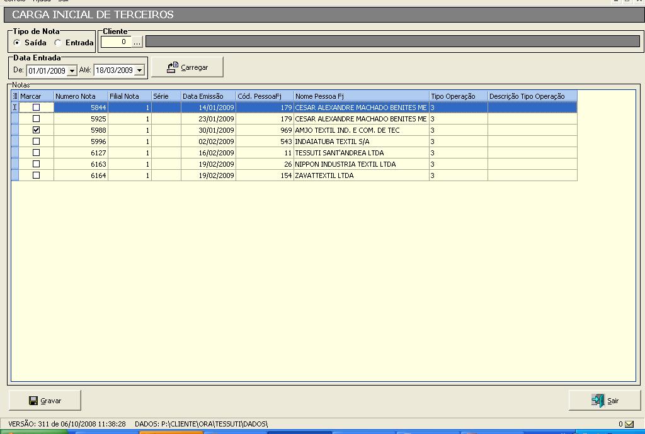Tick the Marcar checkbox for nota 6164
This screenshot has height=434, width=645.
(x=36, y=175)
